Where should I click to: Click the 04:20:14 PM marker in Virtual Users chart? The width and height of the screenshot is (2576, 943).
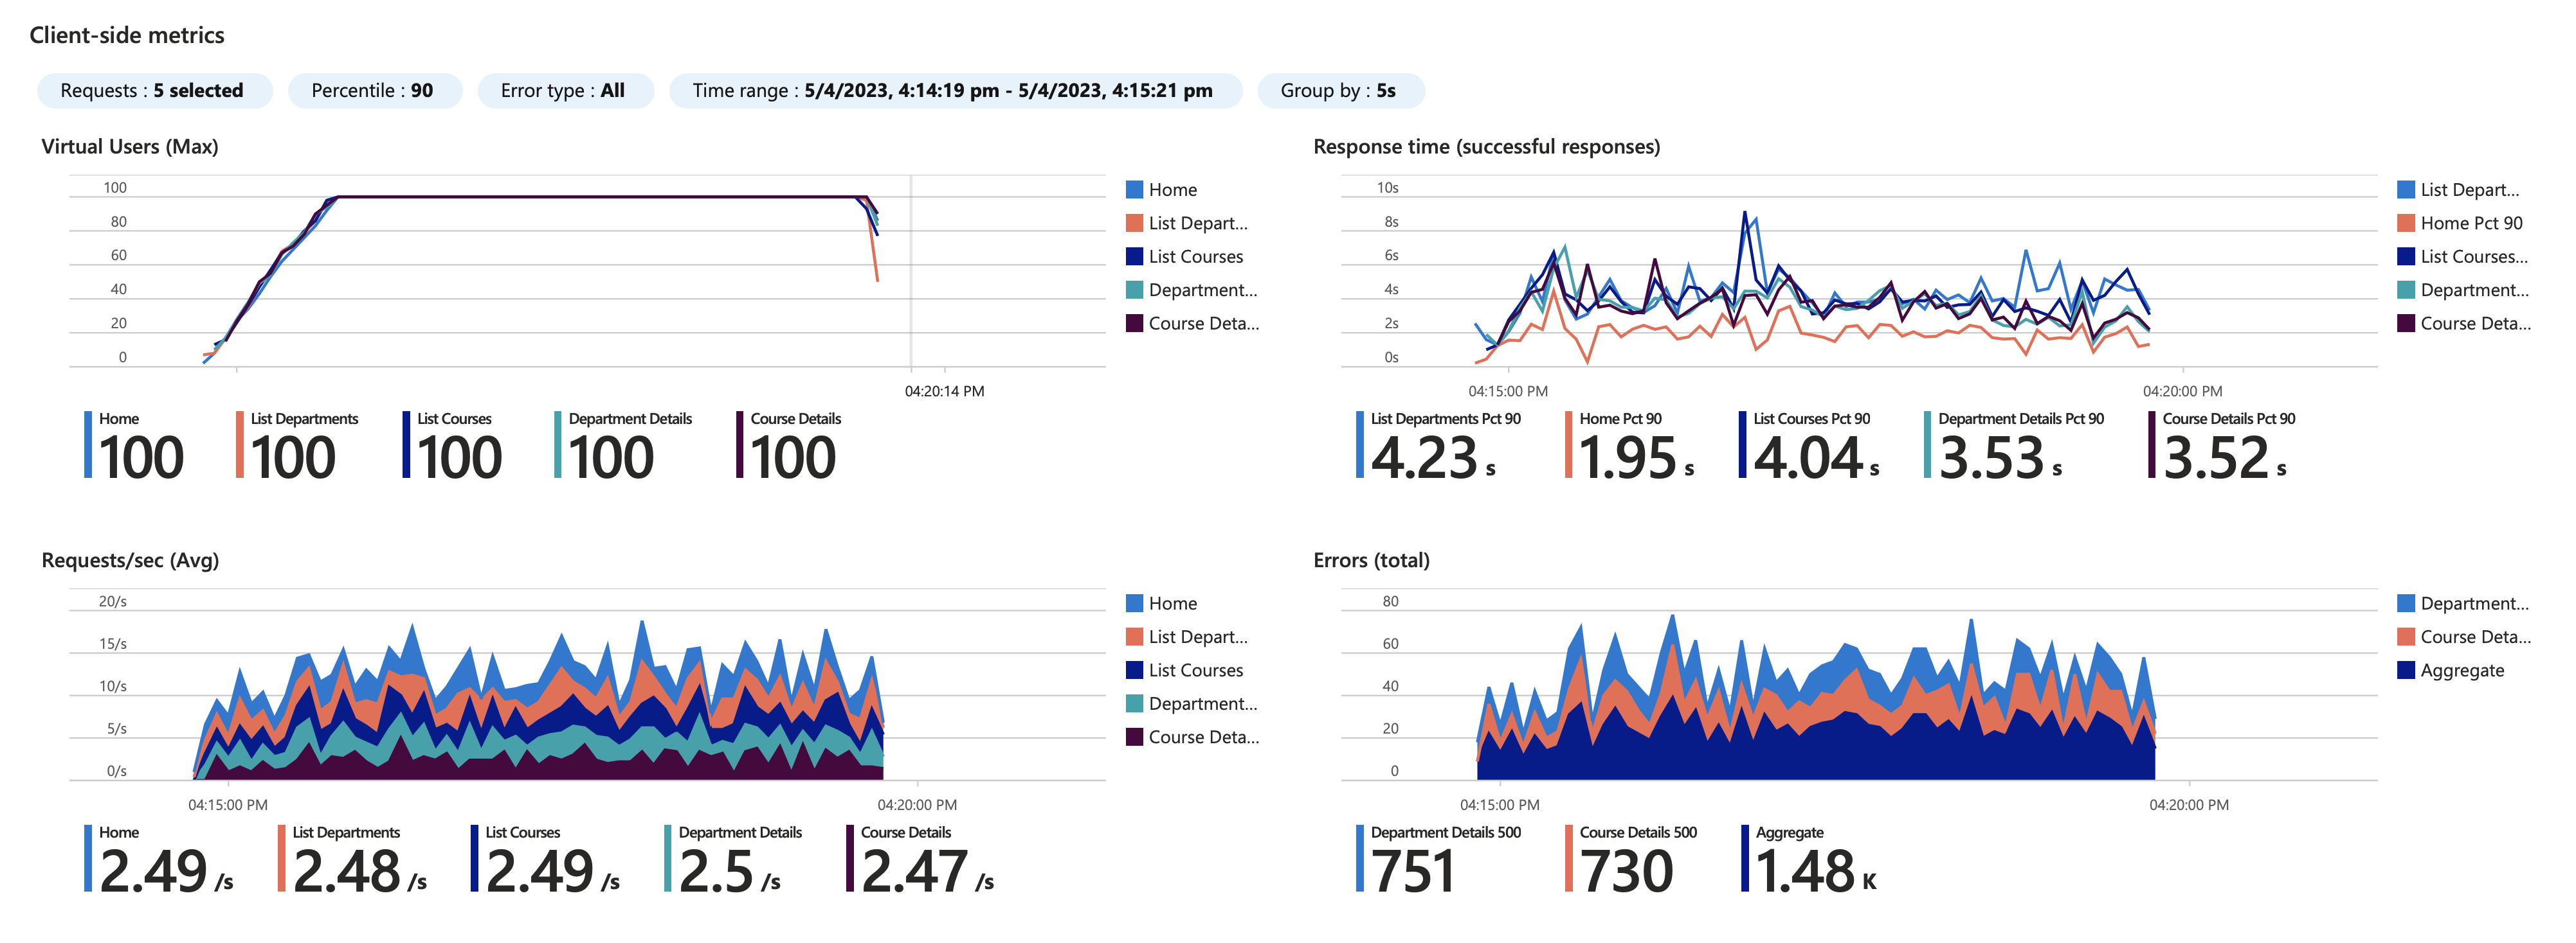click(944, 392)
